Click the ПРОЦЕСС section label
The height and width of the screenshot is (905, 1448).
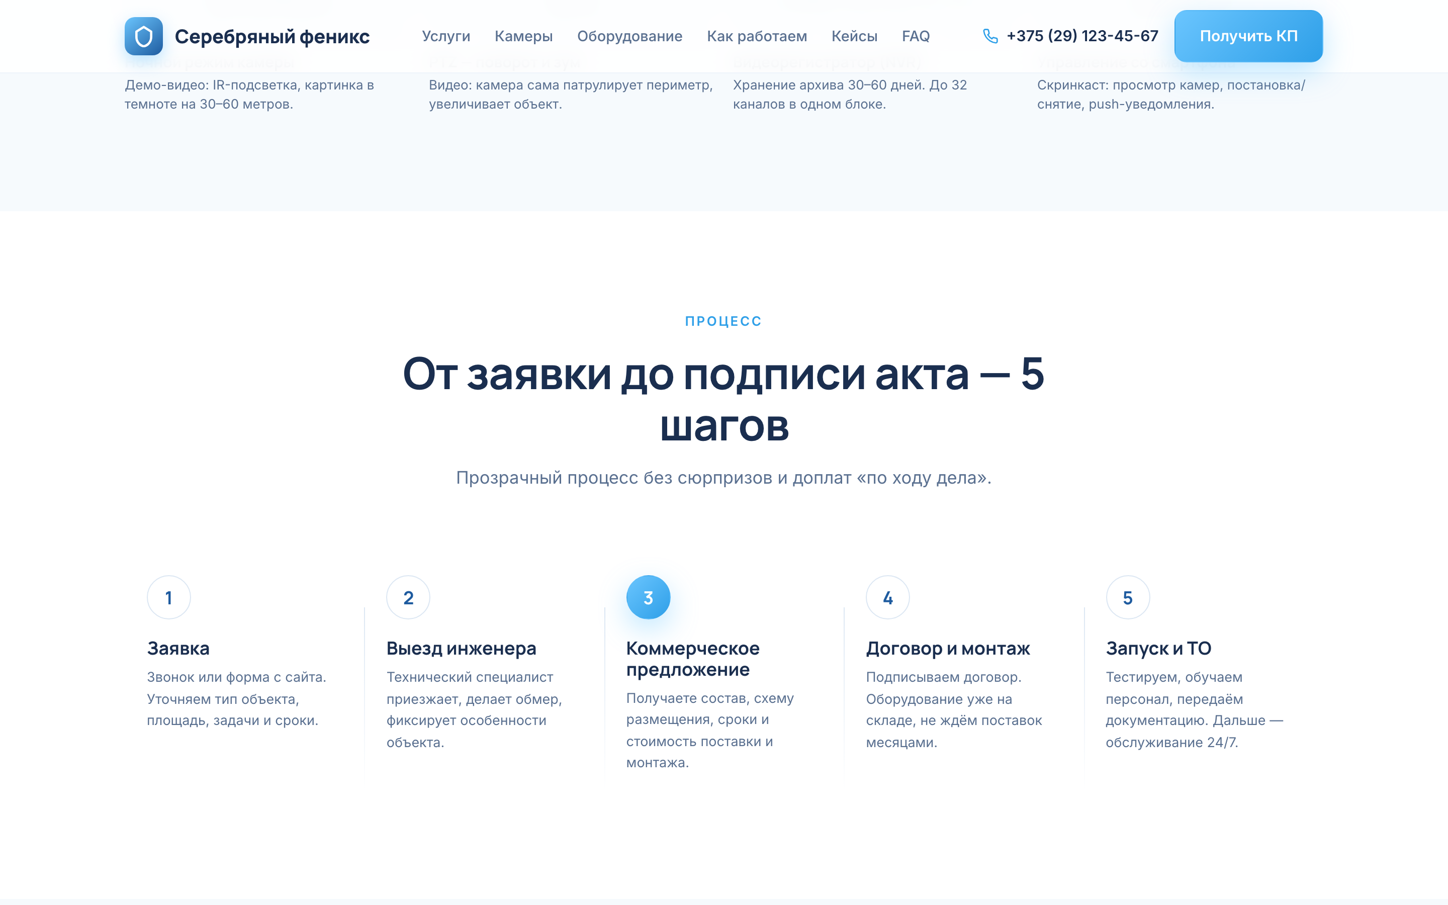[x=723, y=321]
